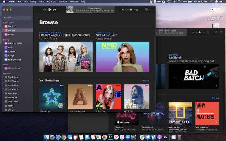Click the Rewind previous track icon
Screen dimensions: 226x141
click(x=45, y=10)
